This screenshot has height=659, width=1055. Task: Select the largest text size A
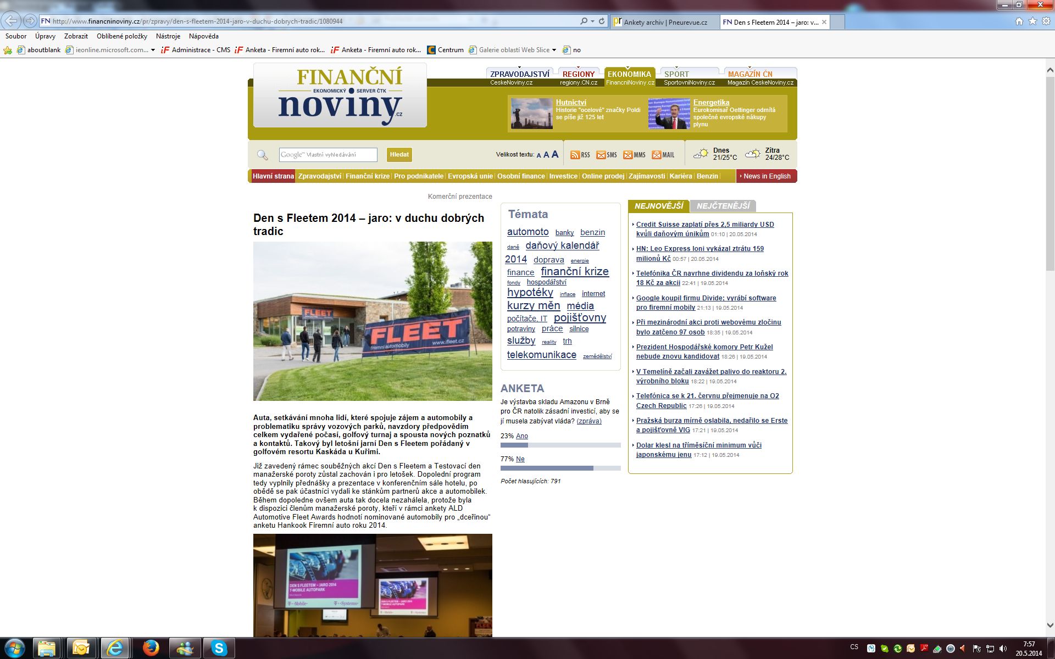[555, 154]
